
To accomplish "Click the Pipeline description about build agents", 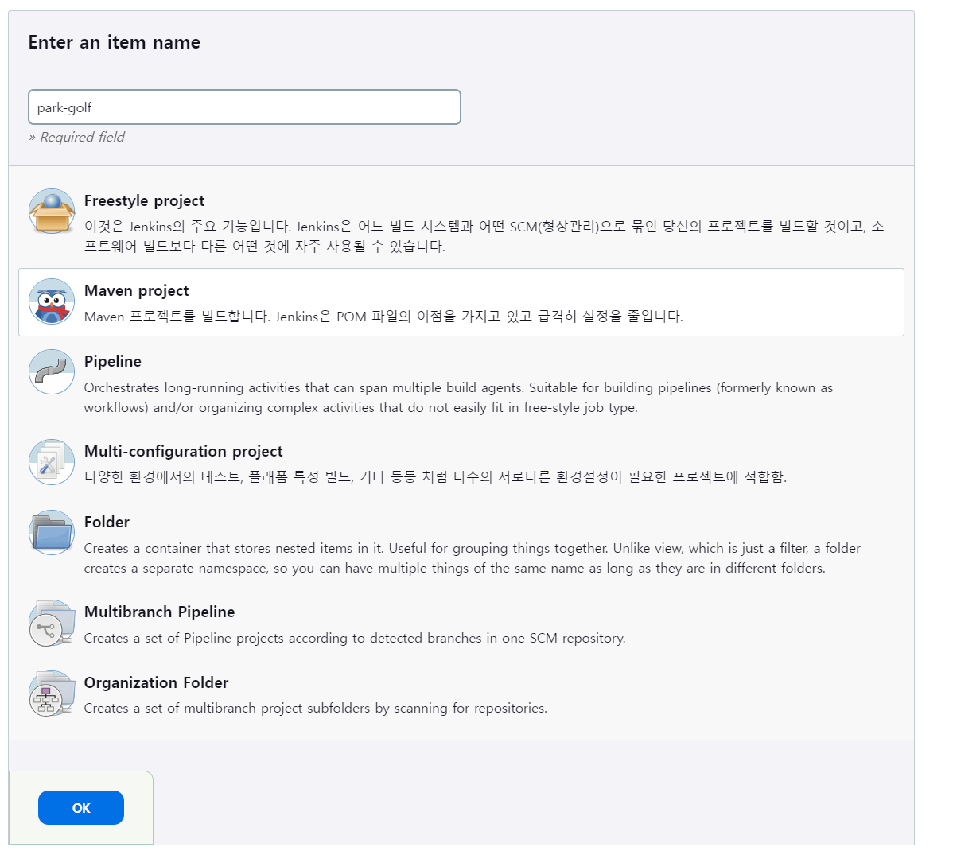I will pyautogui.click(x=458, y=398).
